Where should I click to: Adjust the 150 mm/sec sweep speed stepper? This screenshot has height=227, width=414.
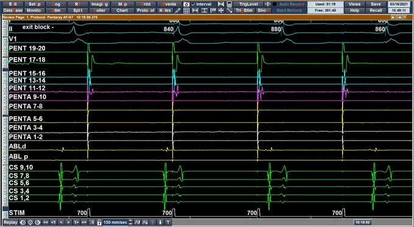pos(130,223)
